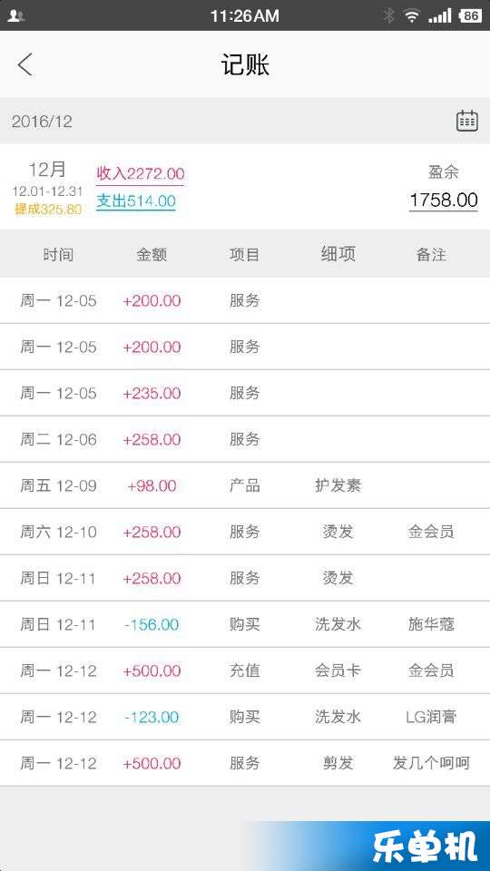Open the -156.00 施华蔻 purchase entry
Viewport: 490px width, 871px height.
point(245,624)
